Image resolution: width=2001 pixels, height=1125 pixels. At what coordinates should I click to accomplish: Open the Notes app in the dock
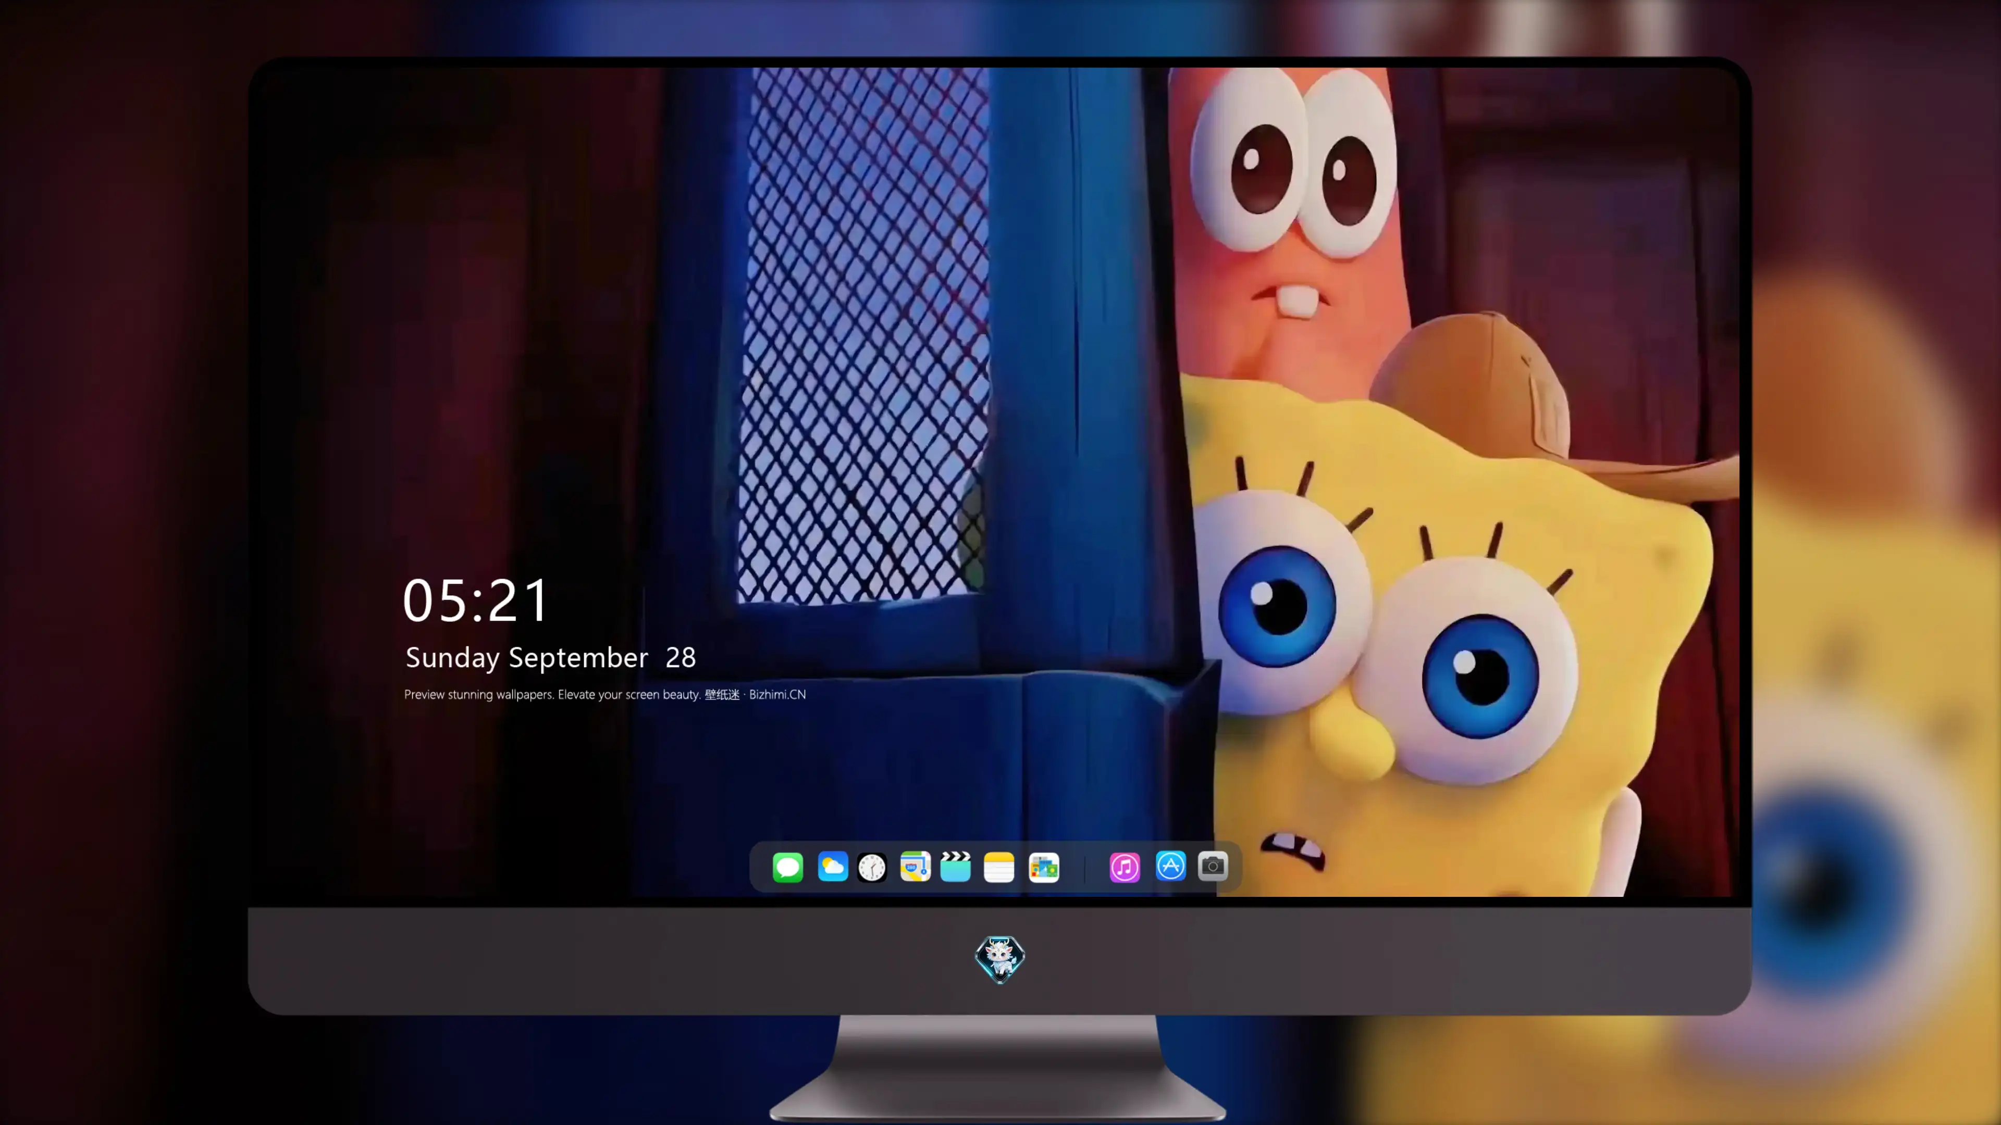pyautogui.click(x=999, y=867)
